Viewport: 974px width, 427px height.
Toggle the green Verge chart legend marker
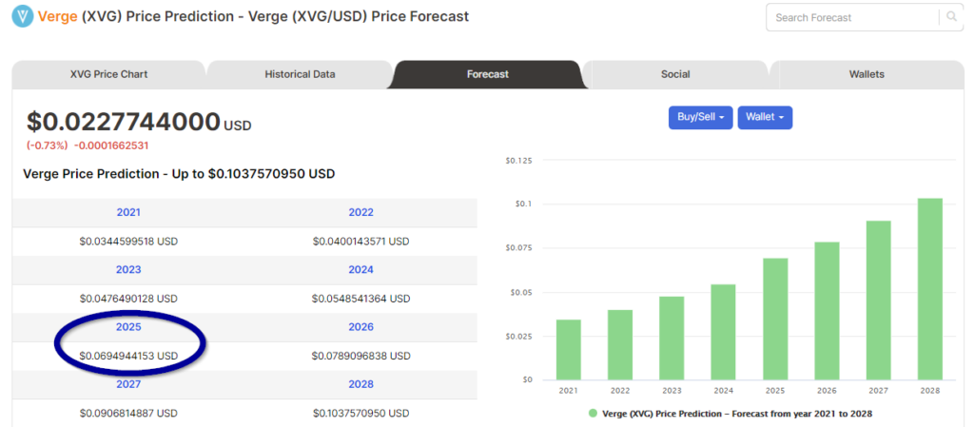click(594, 413)
